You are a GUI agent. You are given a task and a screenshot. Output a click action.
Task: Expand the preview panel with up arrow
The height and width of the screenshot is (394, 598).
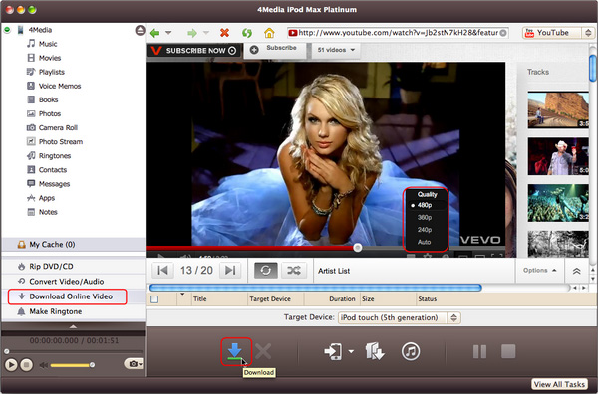coord(73,327)
